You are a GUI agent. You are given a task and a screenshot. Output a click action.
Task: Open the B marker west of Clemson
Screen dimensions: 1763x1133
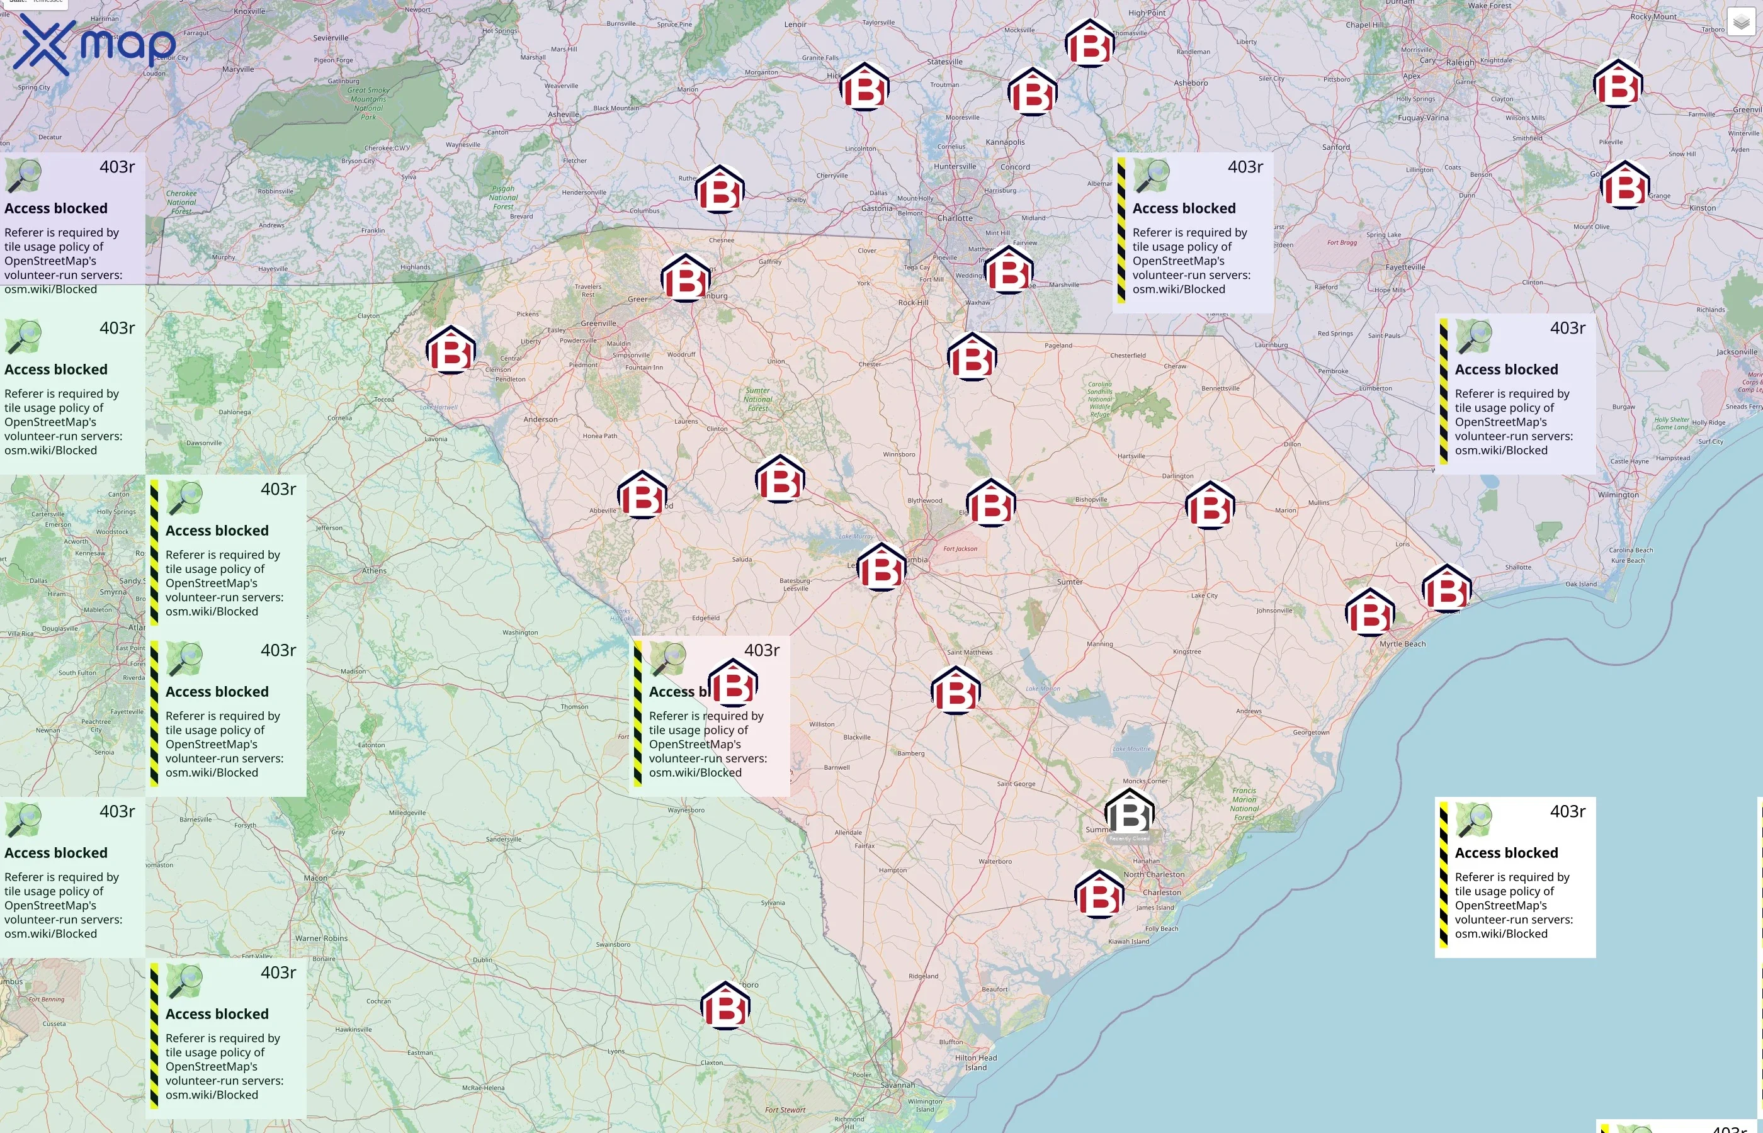click(x=451, y=349)
